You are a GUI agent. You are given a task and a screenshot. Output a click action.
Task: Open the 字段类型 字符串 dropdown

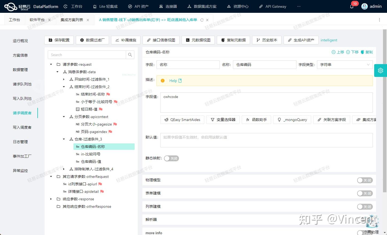pos(345,64)
